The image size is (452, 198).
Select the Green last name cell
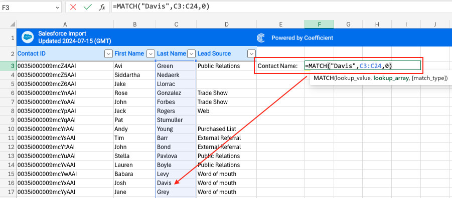click(x=176, y=66)
